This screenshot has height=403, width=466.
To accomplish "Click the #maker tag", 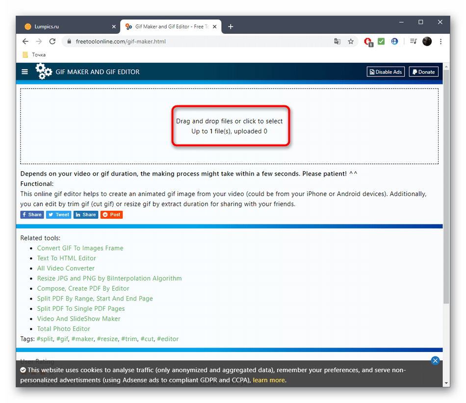I will [82, 339].
